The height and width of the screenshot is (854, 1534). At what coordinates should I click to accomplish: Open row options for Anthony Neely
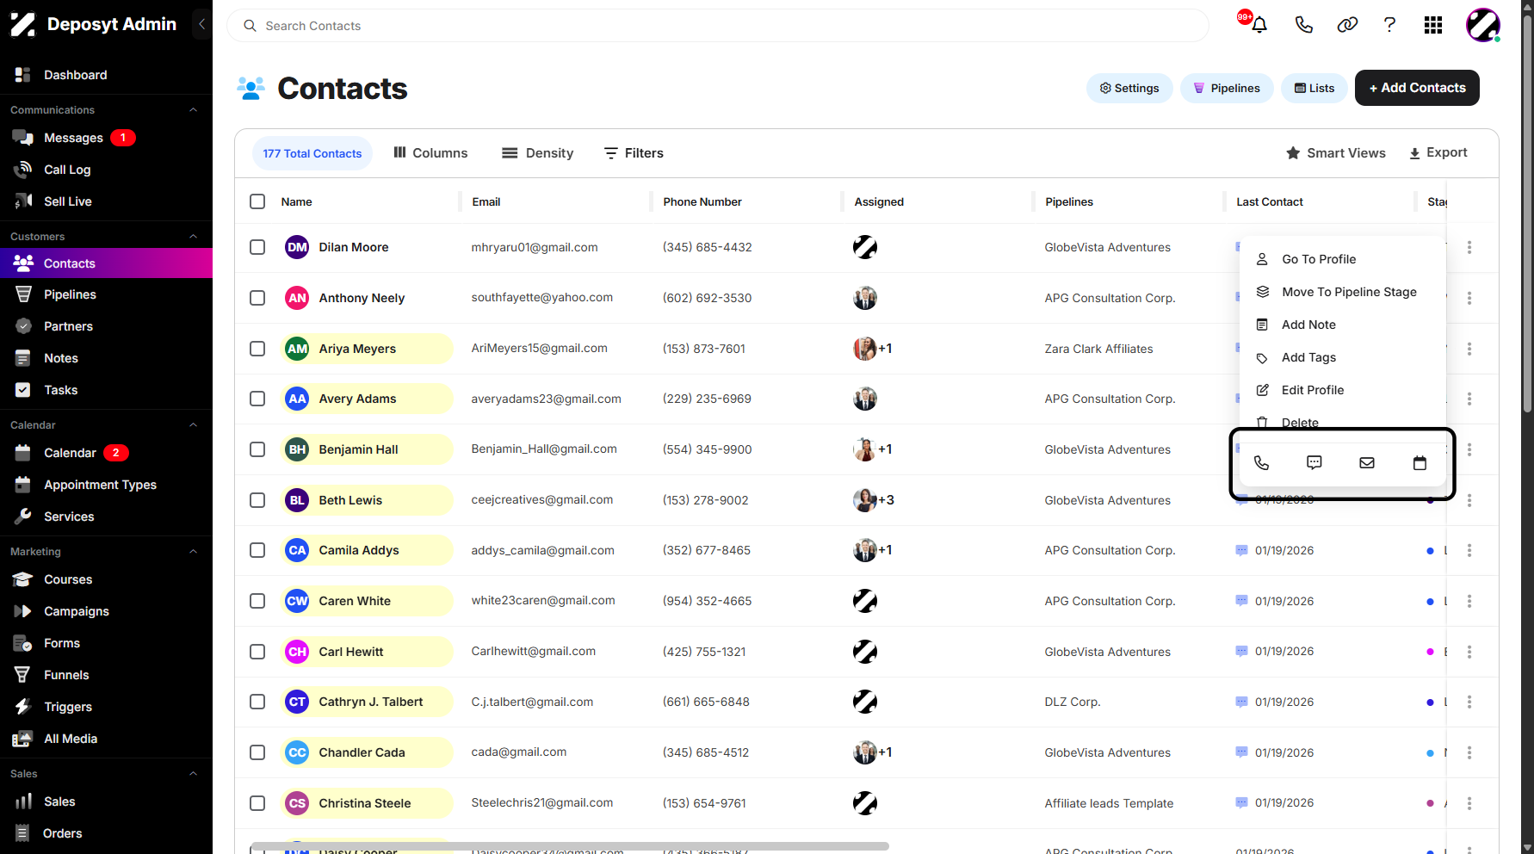1469,298
